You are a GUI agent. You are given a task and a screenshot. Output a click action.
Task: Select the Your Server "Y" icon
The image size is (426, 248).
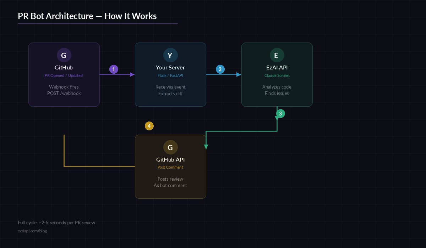(170, 55)
